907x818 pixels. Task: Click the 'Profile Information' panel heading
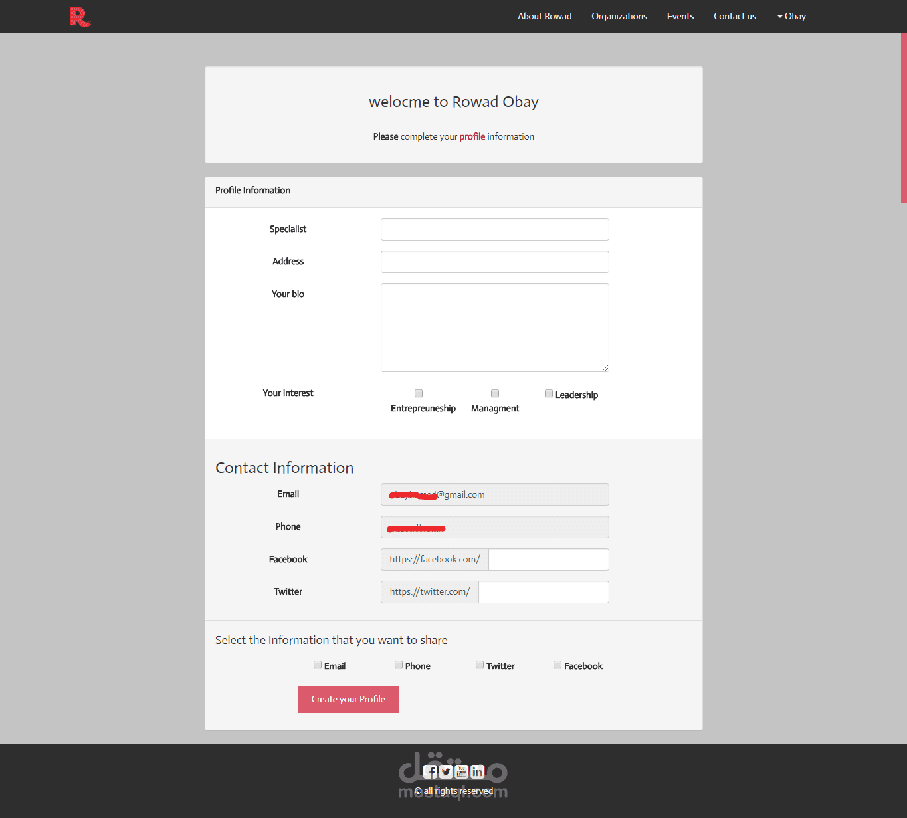[252, 191]
